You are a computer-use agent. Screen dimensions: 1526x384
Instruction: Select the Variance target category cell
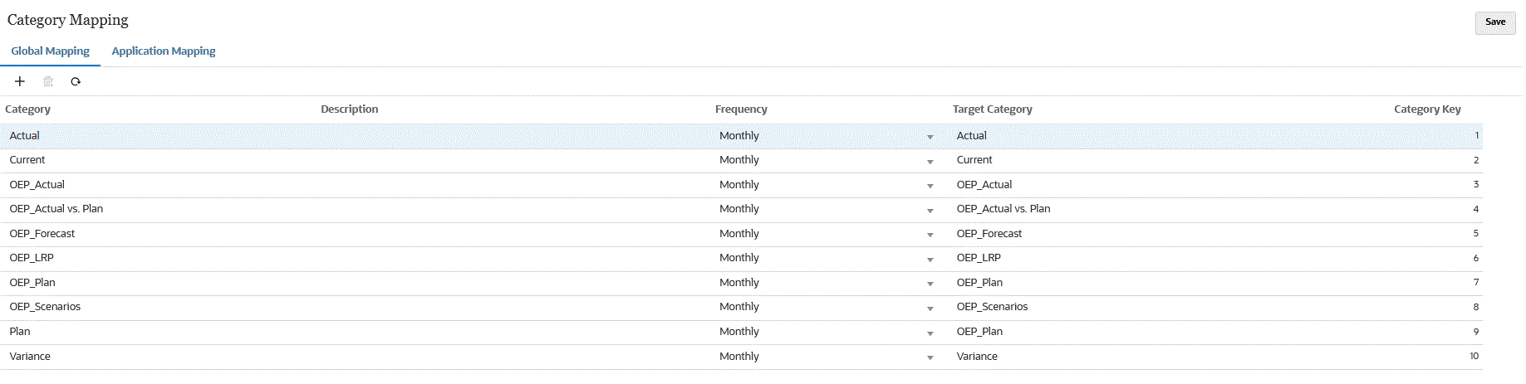(977, 357)
